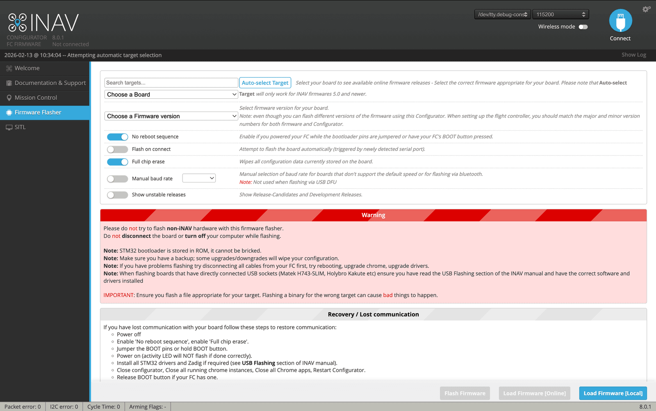656x411 pixels.
Task: Click the Recovery / Lost communication heading
Action: coord(374,315)
